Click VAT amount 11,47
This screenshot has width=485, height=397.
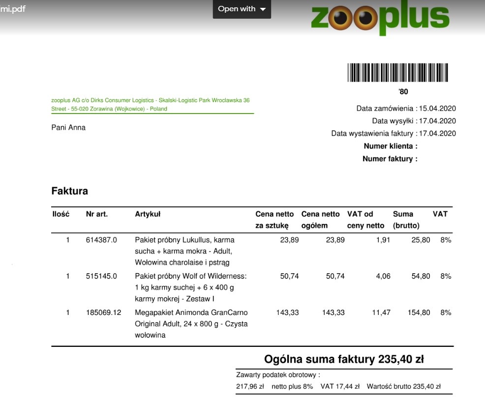click(x=381, y=312)
